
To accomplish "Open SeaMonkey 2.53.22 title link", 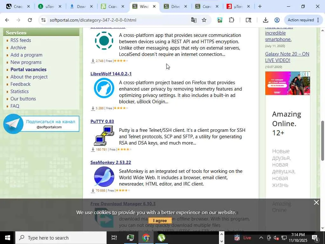I will point(111,162).
